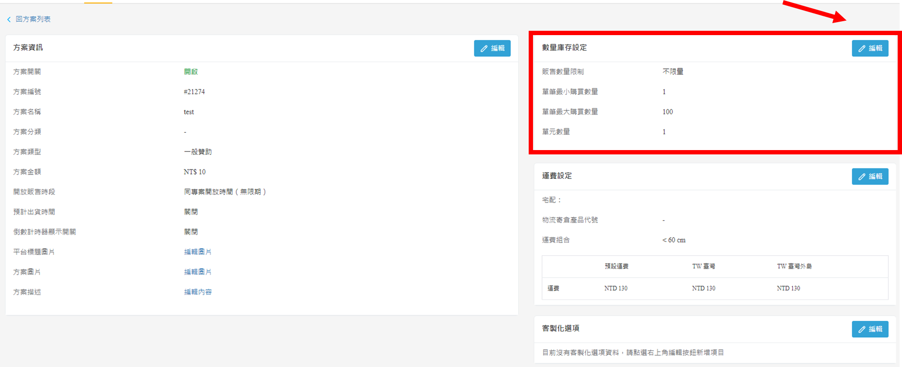This screenshot has height=367, width=902.
Task: Select 同專案開放時間（無限期）value
Action: [225, 192]
